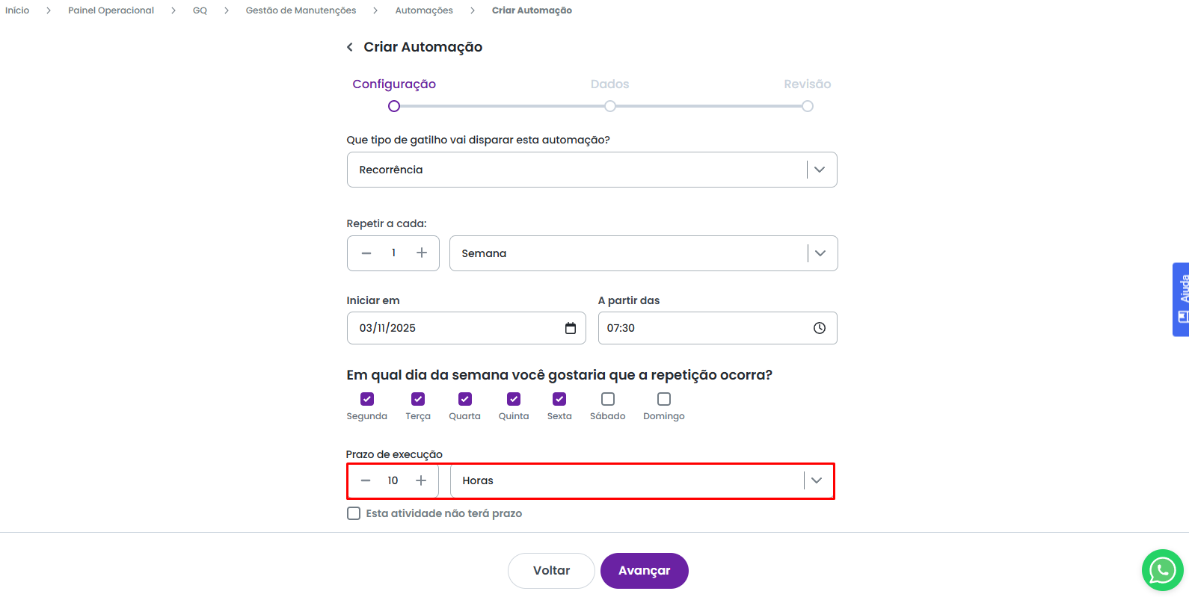
Task: Decrease Prazo de execução value
Action: 366,480
